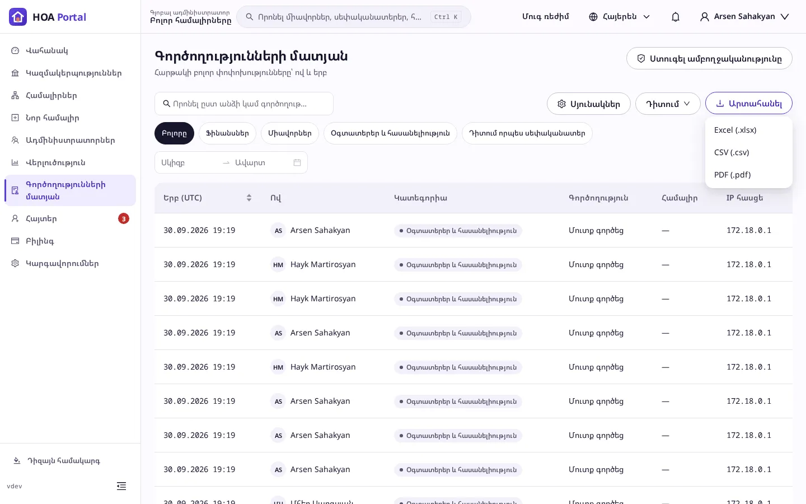The width and height of the screenshot is (806, 504).
Task: Open Ադմինիստրատորներ in sidebar
Action: tap(70, 140)
